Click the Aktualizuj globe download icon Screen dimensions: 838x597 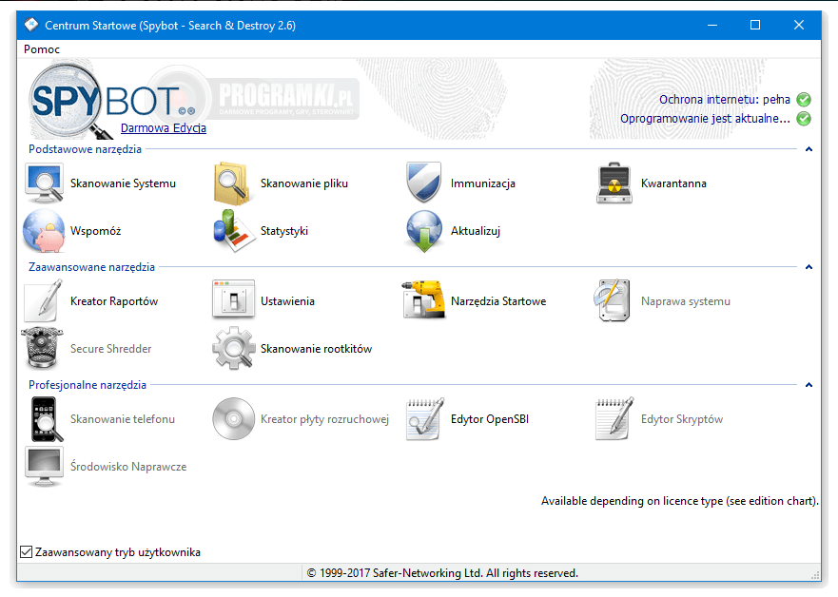pyautogui.click(x=424, y=231)
